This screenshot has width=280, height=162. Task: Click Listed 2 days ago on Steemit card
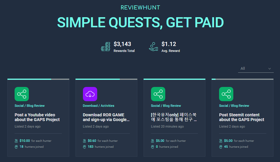(232, 126)
